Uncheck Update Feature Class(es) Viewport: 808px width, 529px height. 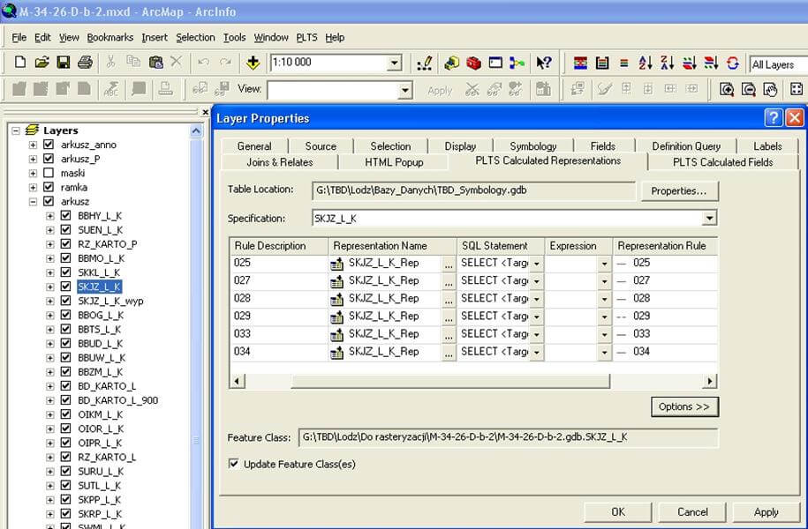tap(233, 464)
